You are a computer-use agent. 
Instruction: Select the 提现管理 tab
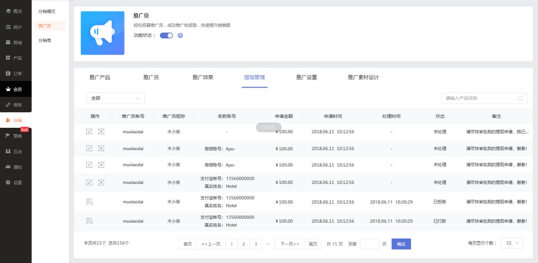tap(255, 78)
